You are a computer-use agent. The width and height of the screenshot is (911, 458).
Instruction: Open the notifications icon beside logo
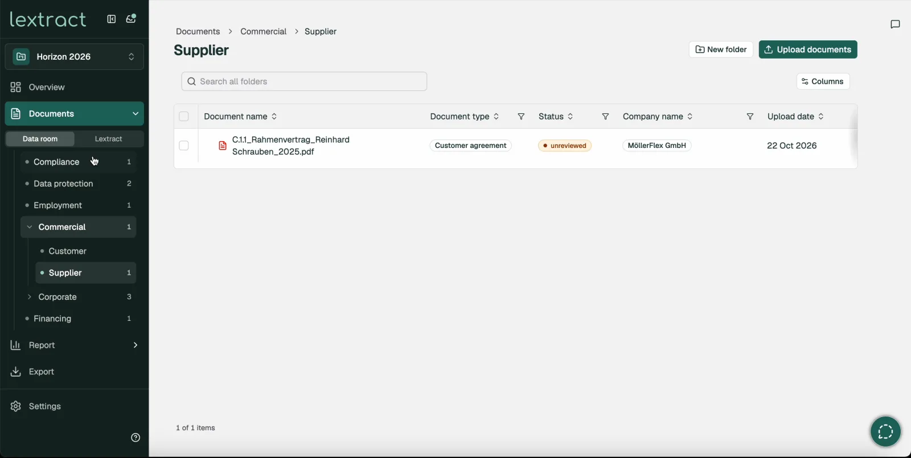(131, 19)
